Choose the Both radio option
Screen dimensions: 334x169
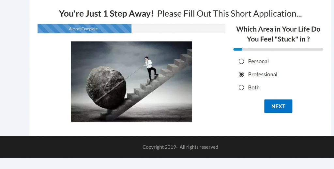click(x=241, y=87)
